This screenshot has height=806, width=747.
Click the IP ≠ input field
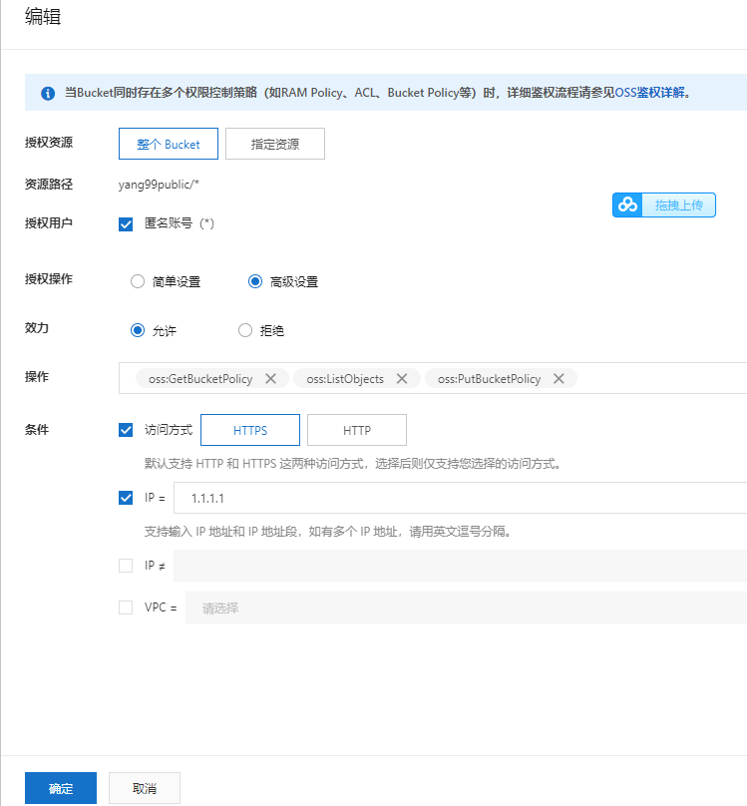coord(461,566)
